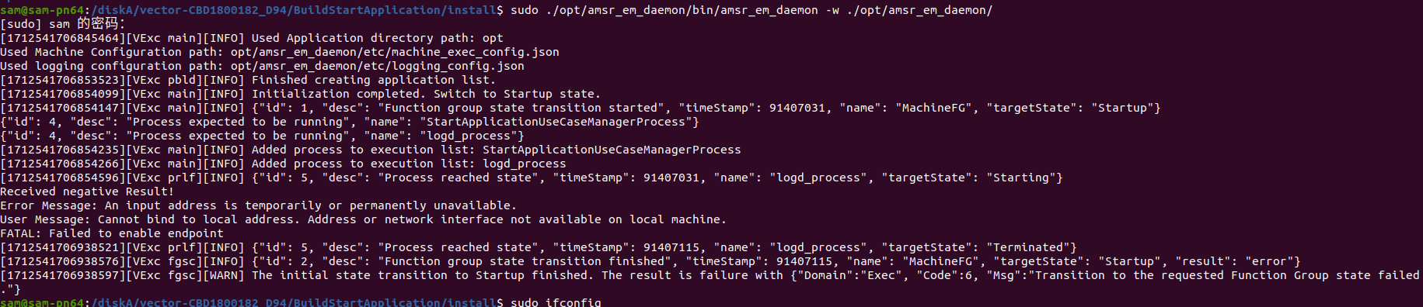Click 'FATAL: Failed to enable endpoint' line
Viewport: 1423px width, 307px height.
(x=112, y=233)
